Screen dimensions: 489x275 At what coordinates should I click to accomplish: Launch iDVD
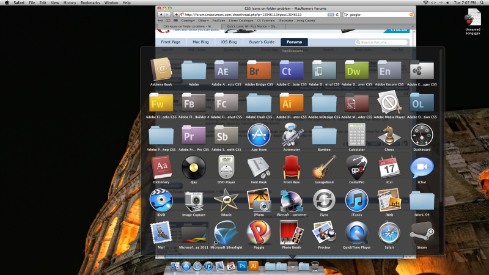(x=161, y=200)
